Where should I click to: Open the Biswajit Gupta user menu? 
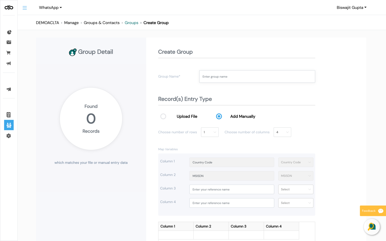351,8
